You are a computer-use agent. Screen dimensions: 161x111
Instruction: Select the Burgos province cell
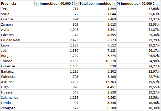click(x=20, y=56)
